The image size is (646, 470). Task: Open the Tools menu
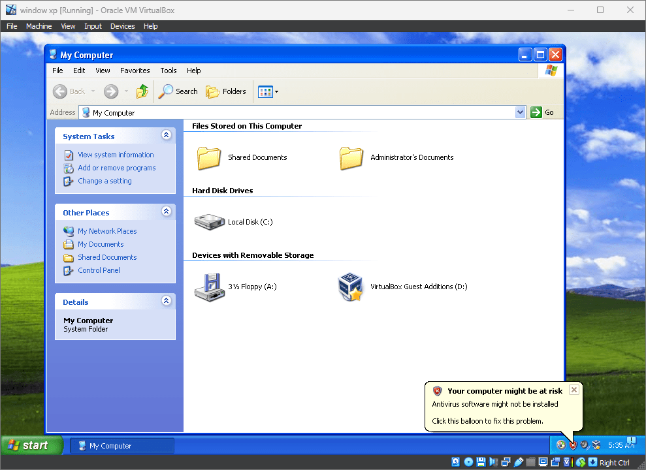(x=168, y=70)
